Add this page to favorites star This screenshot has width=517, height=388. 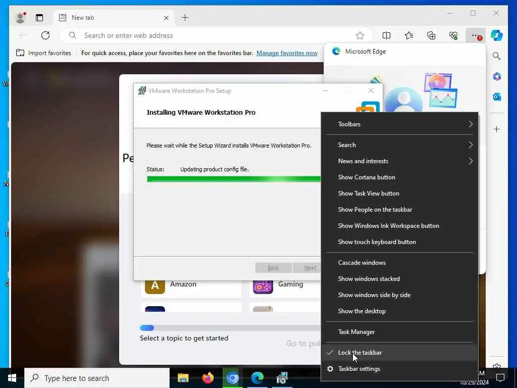click(x=359, y=35)
